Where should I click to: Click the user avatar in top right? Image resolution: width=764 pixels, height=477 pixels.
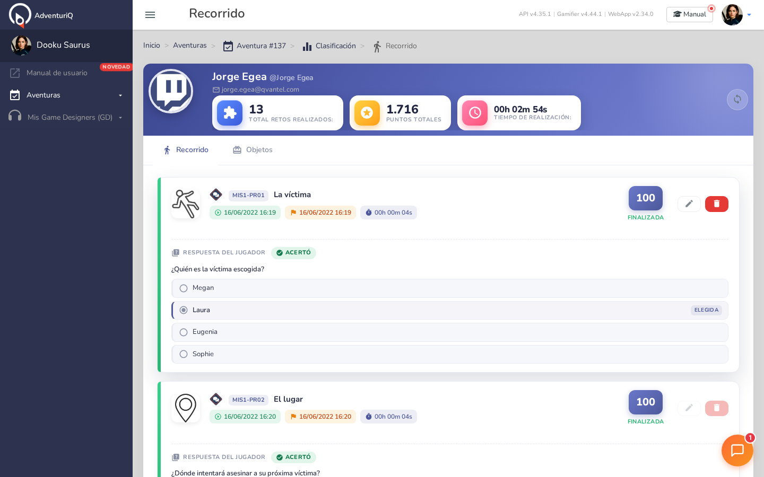[732, 15]
